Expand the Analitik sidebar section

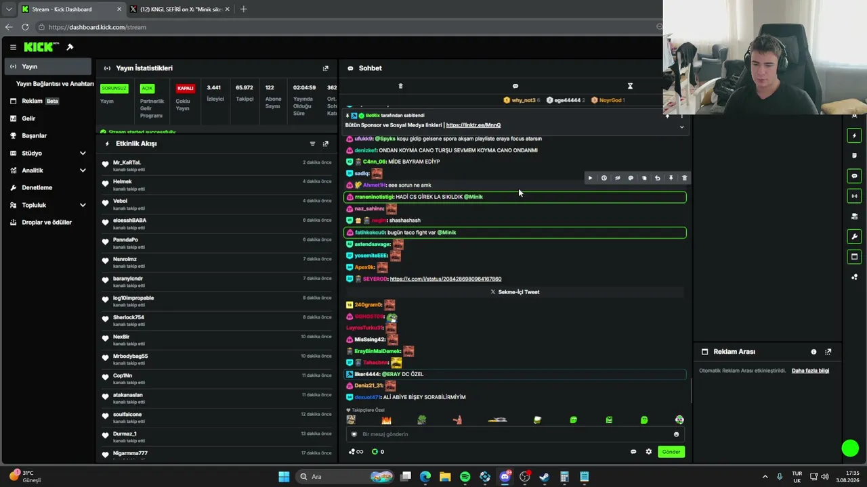tap(83, 170)
